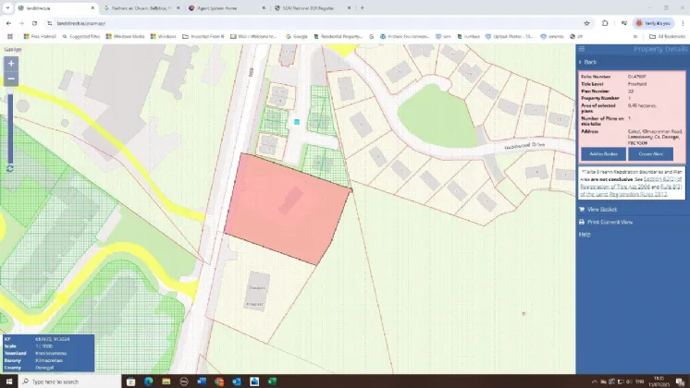This screenshot has width=690, height=388.
Task: Switch to the Agent System Home tab
Action: (223, 7)
